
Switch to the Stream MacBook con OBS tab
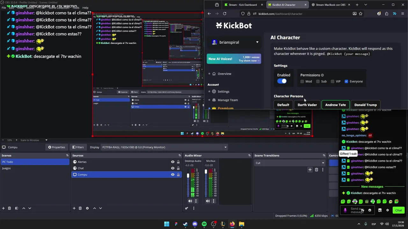click(x=330, y=5)
